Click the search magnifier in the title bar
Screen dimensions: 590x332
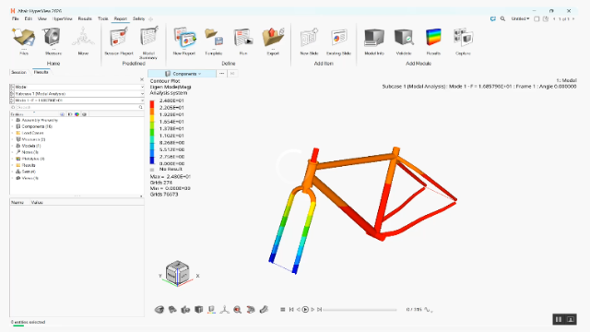pyautogui.click(x=502, y=18)
